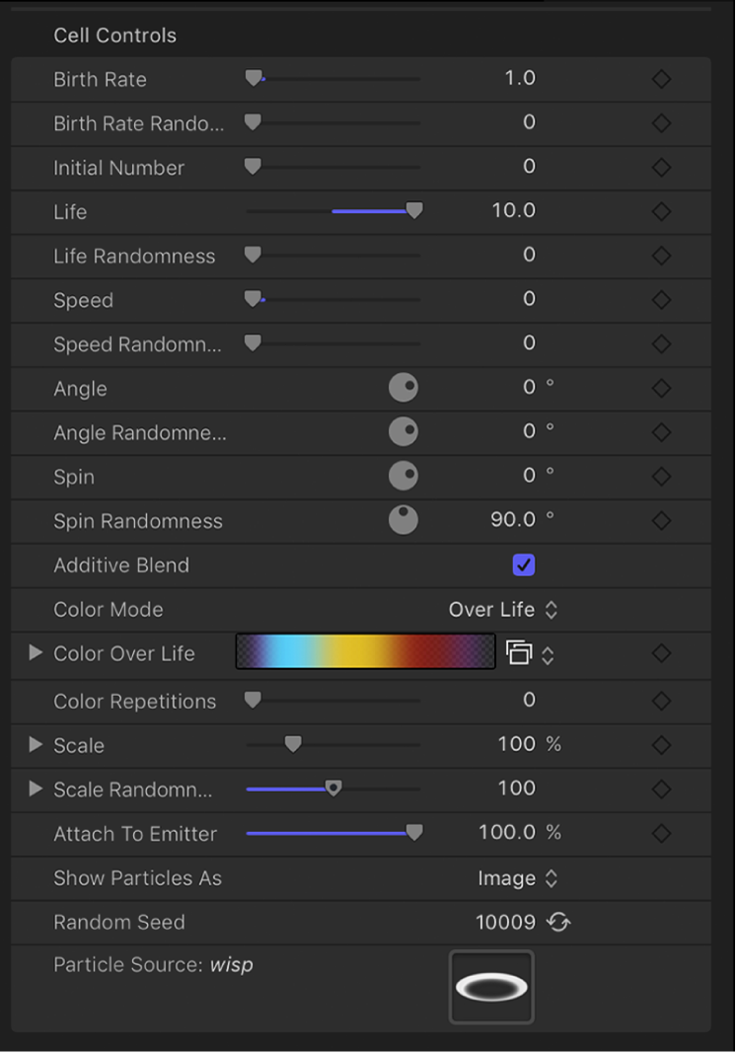The width and height of the screenshot is (737, 1053).
Task: Click the Scale Randomness slider handle
Action: point(333,789)
